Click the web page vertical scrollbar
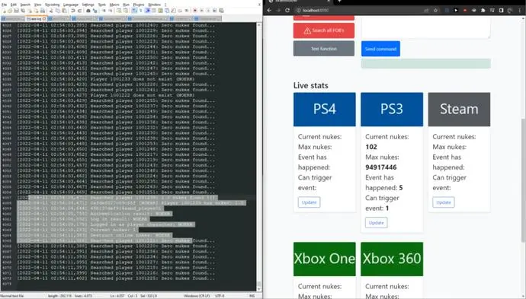This screenshot has height=299, width=526. point(523,157)
